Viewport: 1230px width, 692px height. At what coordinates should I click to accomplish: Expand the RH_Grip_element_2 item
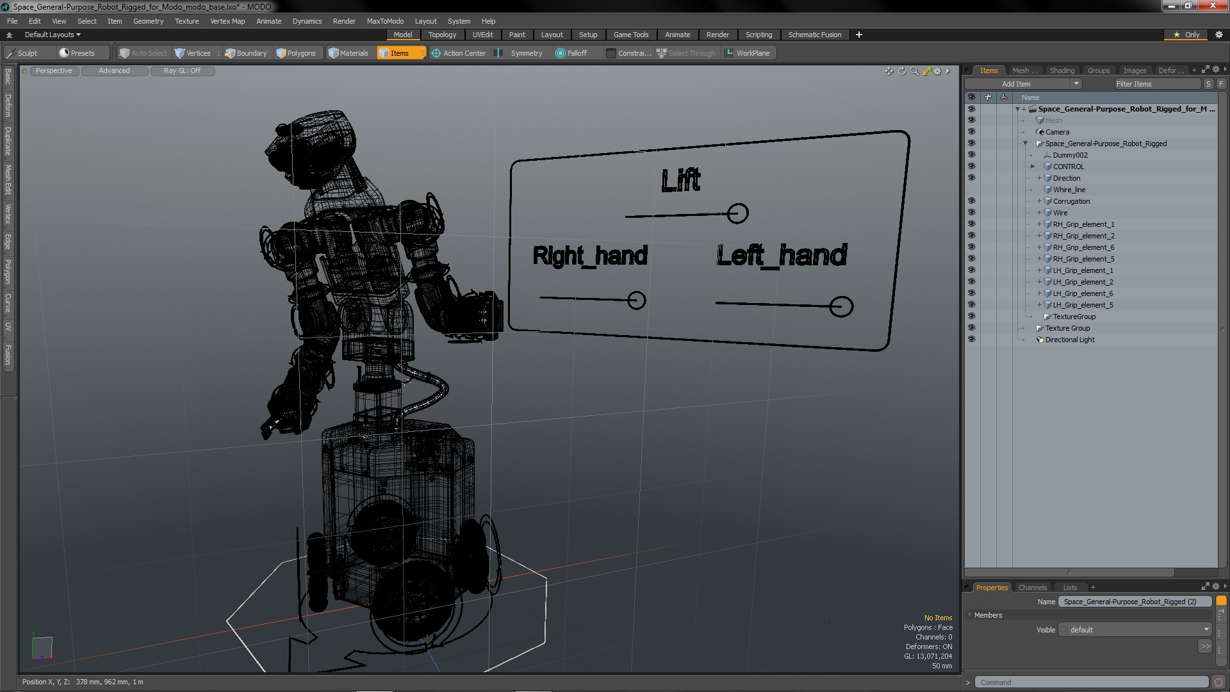(x=1039, y=236)
